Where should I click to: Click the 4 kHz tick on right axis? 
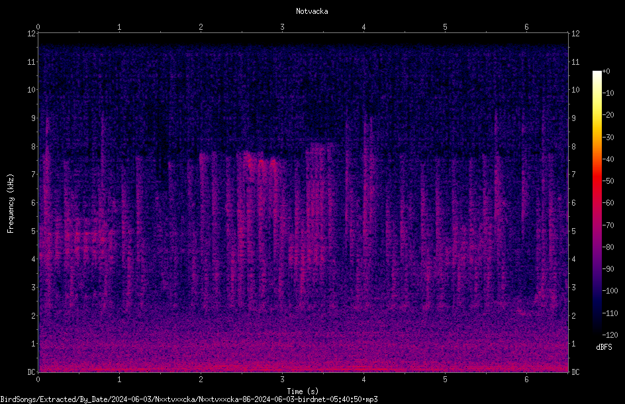[573, 259]
